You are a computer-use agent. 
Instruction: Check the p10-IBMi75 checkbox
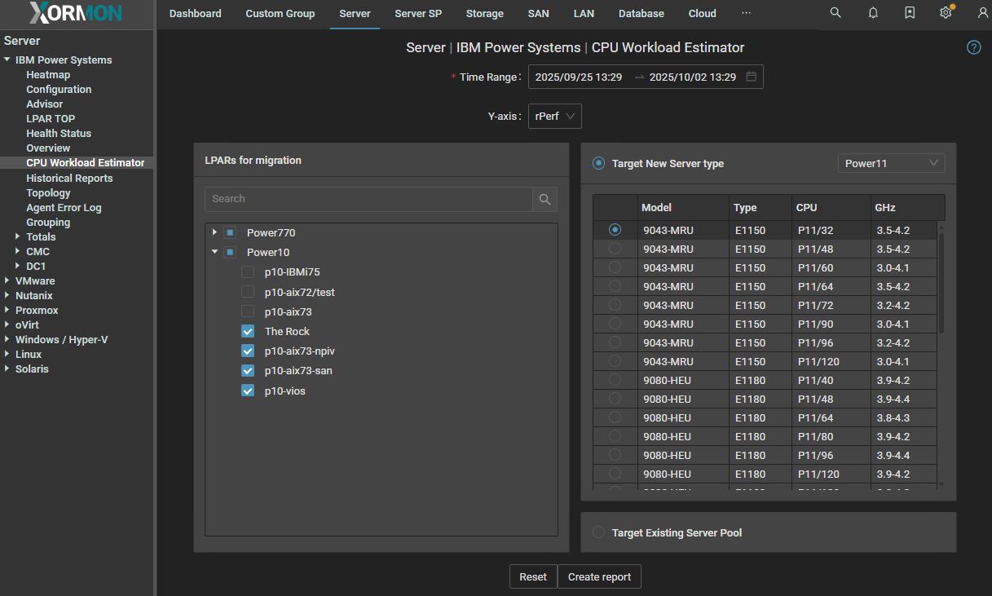[248, 272]
